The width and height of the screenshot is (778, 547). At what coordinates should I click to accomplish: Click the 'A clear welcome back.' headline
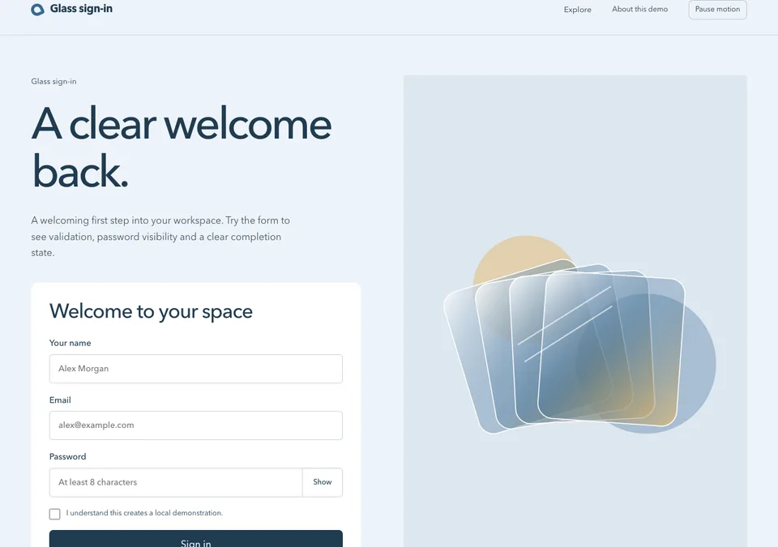(x=181, y=147)
